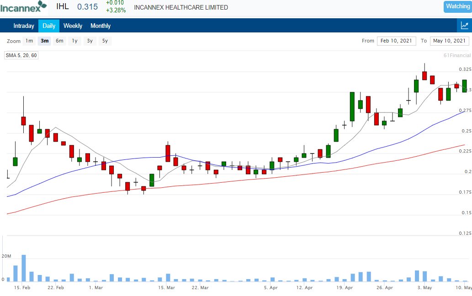
Task: Set zoom to 6m
Action: click(x=59, y=41)
